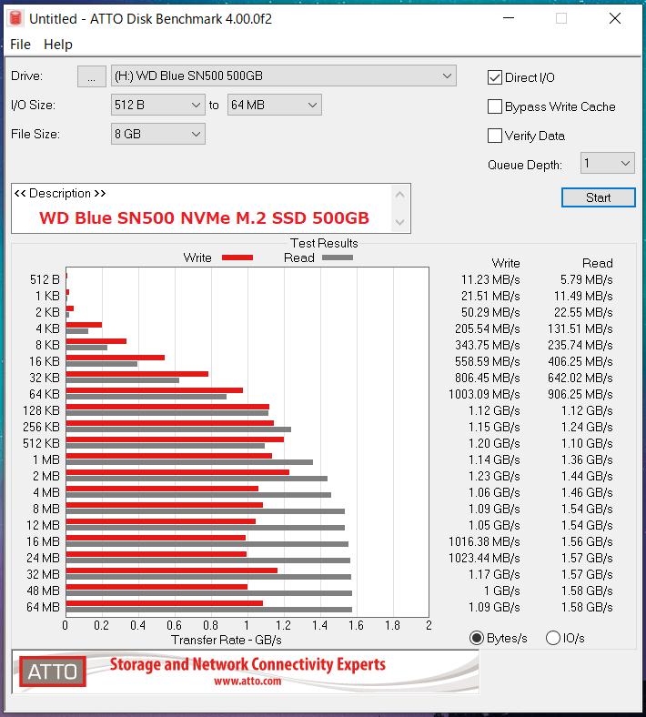
Task: Expand the Drive selection dropdown
Action: coord(284,76)
